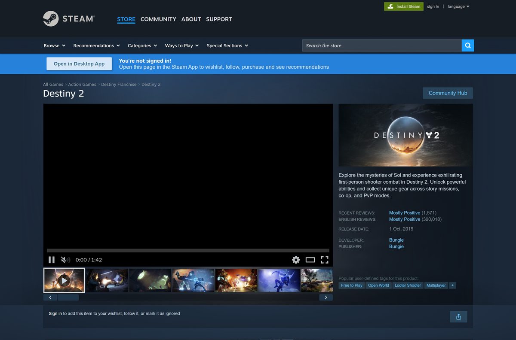Pause the trailer video
Screen dimensions: 516x340
[x=52, y=260]
